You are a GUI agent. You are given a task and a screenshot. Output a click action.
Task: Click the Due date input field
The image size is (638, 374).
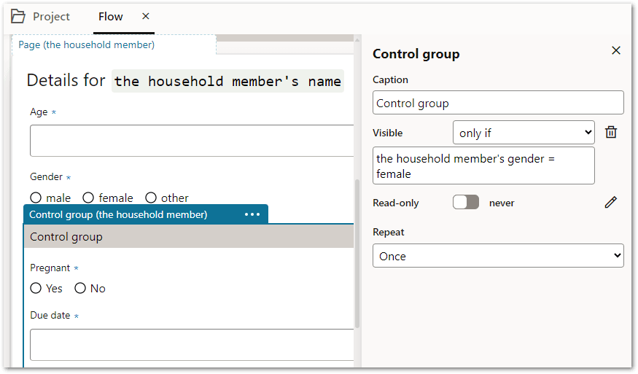(x=192, y=345)
